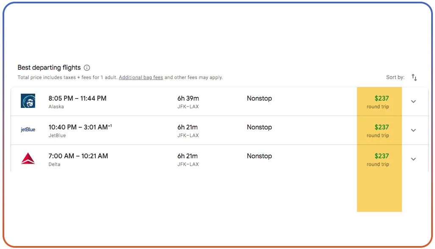Click the info icon beside Best departing flights
The image size is (435, 249).
point(87,68)
